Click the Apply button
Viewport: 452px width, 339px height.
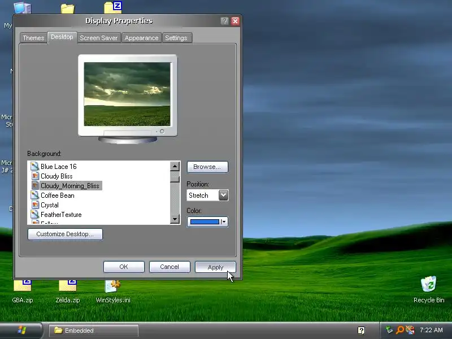(215, 267)
